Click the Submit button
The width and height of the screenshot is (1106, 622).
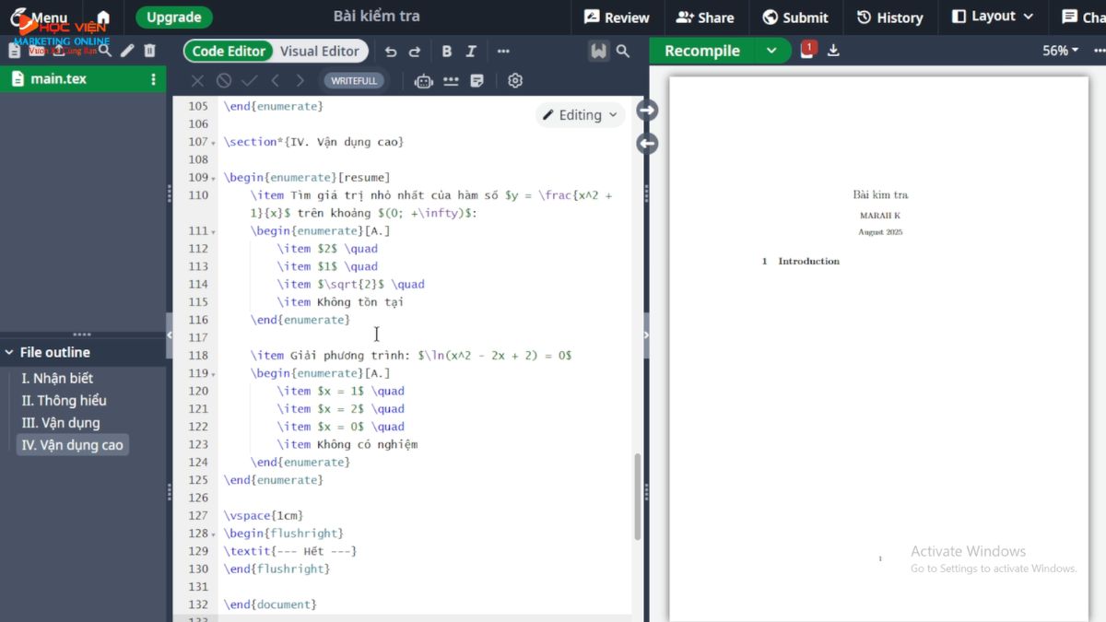point(794,17)
